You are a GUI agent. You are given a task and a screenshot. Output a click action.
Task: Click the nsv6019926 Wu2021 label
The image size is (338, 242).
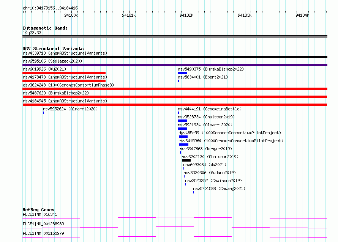[x=44, y=69]
